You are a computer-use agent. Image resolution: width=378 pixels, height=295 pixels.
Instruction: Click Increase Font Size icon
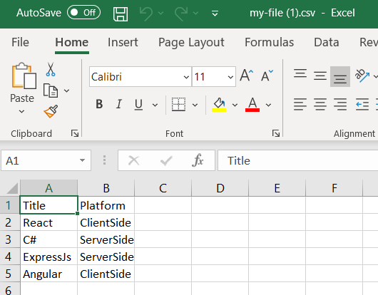[x=247, y=76]
